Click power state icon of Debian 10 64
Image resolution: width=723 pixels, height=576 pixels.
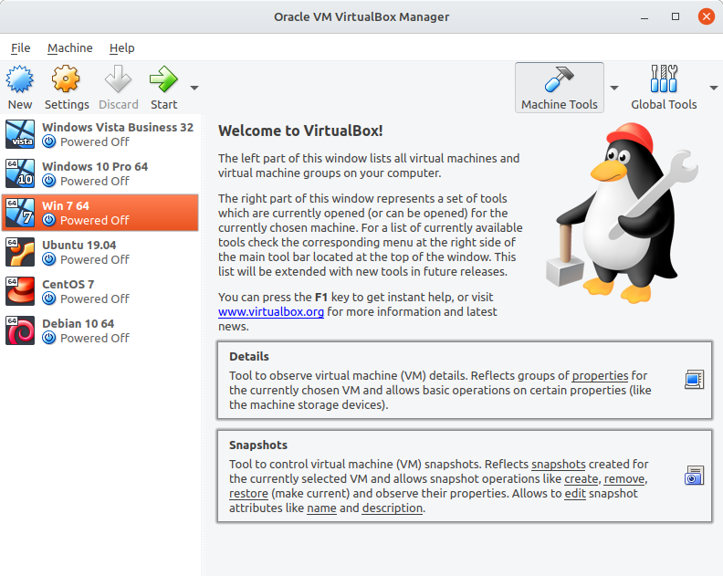coord(49,338)
